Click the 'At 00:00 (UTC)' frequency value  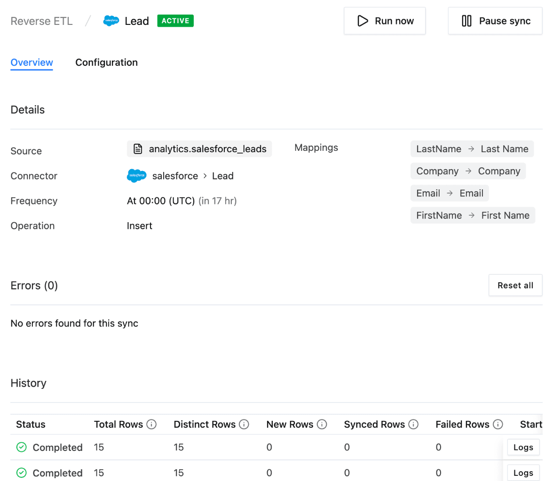click(x=161, y=201)
